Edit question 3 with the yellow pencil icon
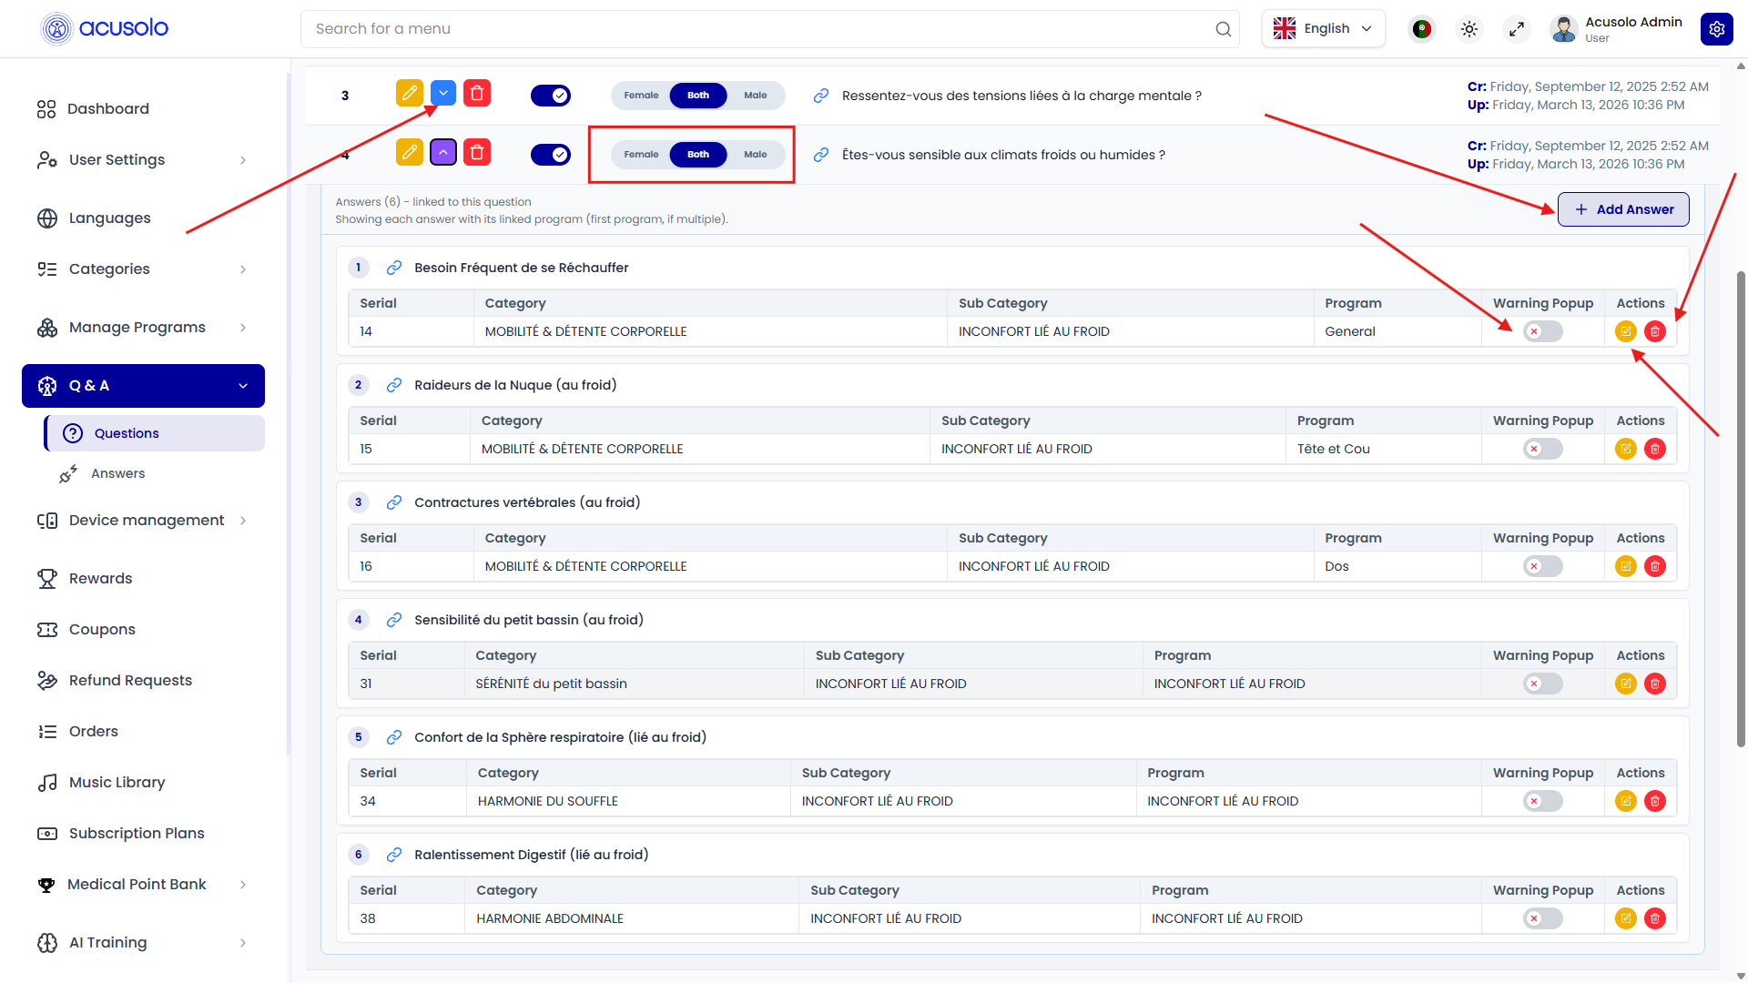Screen dimensions: 1748x983 [x=410, y=94]
